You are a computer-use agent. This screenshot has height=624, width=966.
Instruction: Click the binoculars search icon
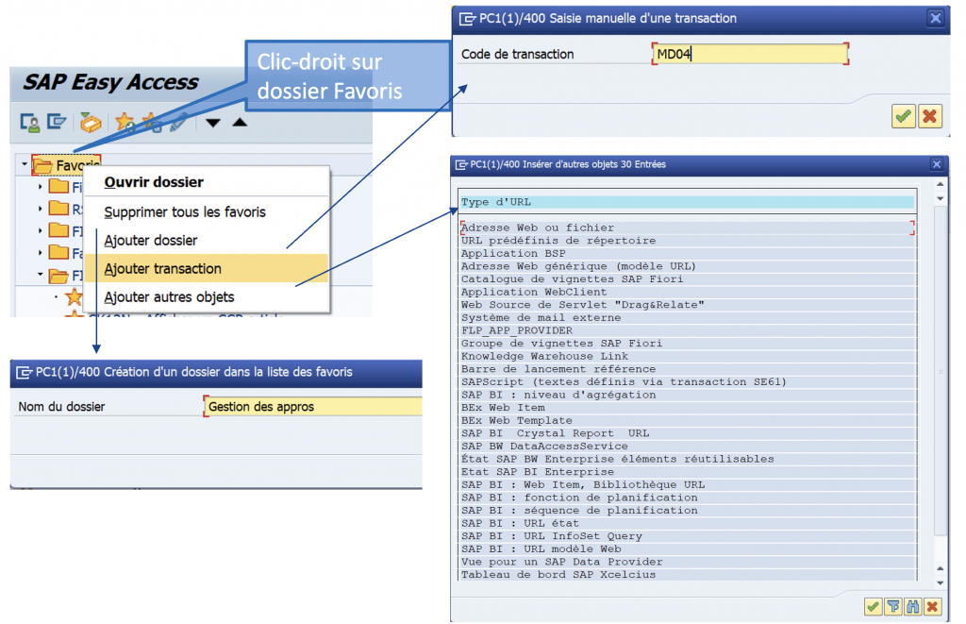click(x=912, y=607)
